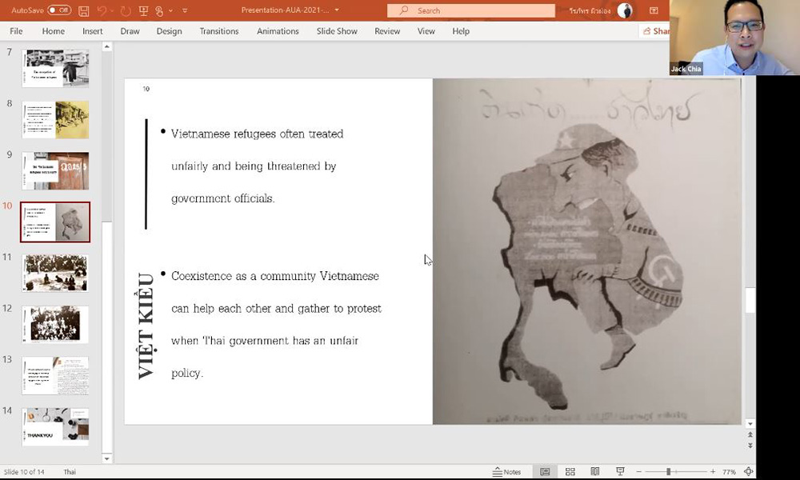Undo the last action
This screenshot has width=800, height=480.
point(102,10)
